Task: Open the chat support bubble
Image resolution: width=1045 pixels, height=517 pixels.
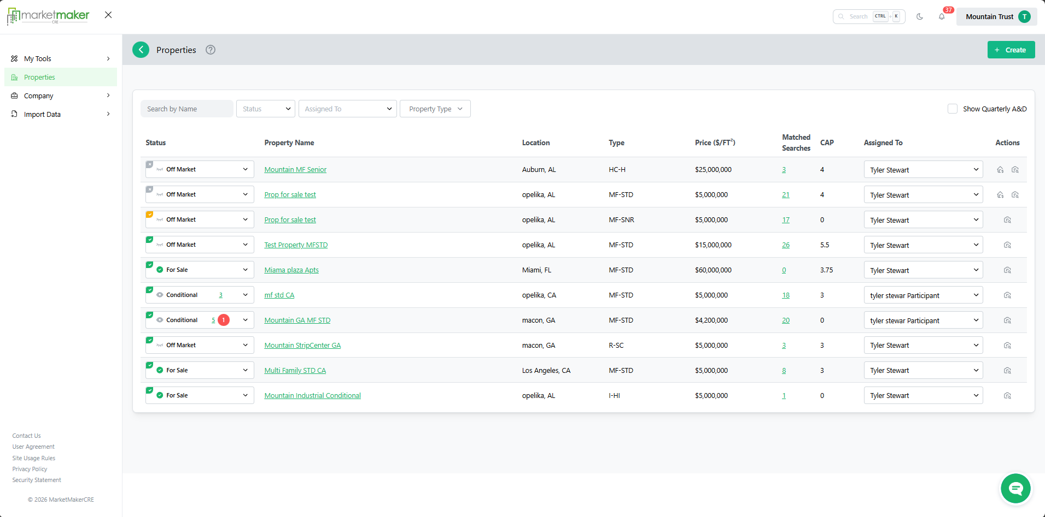Action: point(1015,488)
